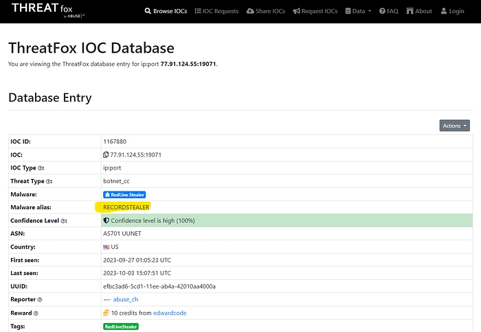The image size is (481, 332).
Task: Click the help icon beside Confidence Level
Action: click(63, 221)
